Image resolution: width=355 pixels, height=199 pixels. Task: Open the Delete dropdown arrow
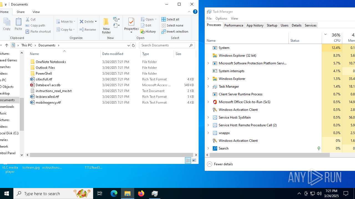[96, 22]
